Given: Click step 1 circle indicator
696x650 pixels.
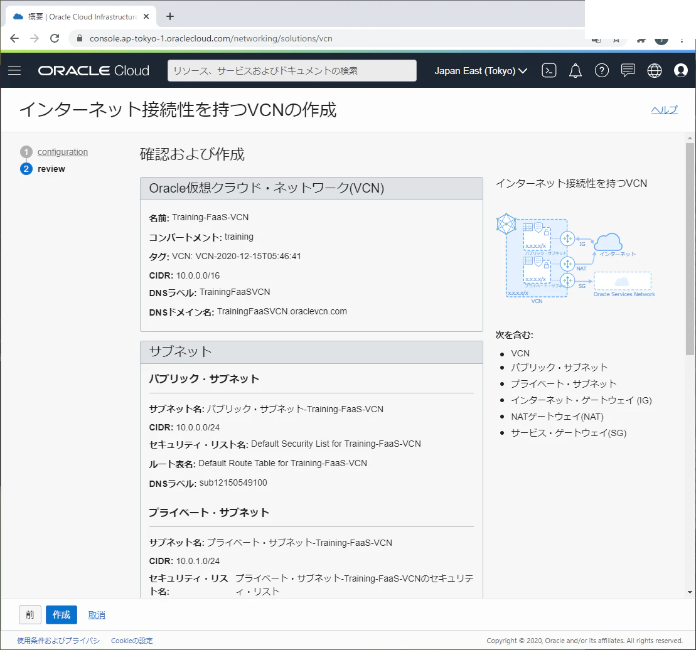Looking at the screenshot, I should [26, 152].
